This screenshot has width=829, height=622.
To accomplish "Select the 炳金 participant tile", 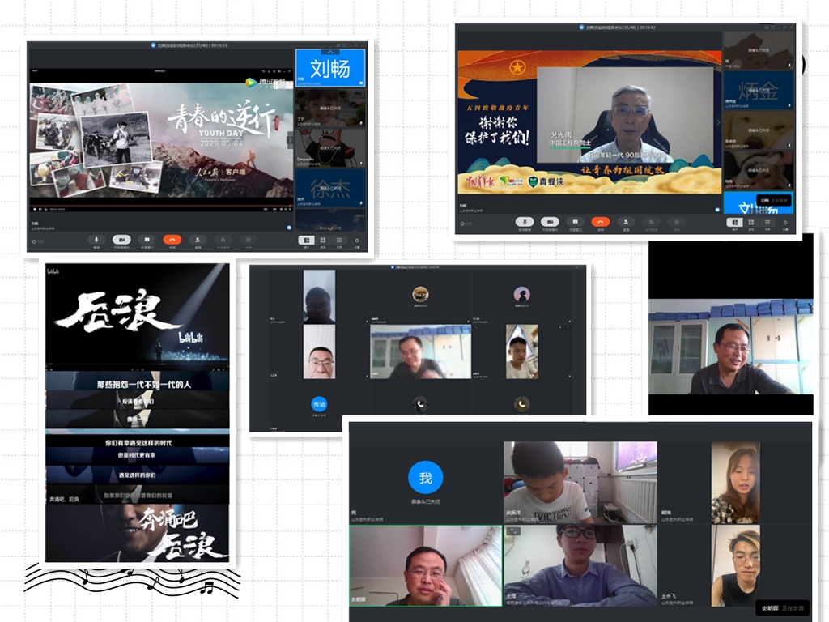I will 758,89.
